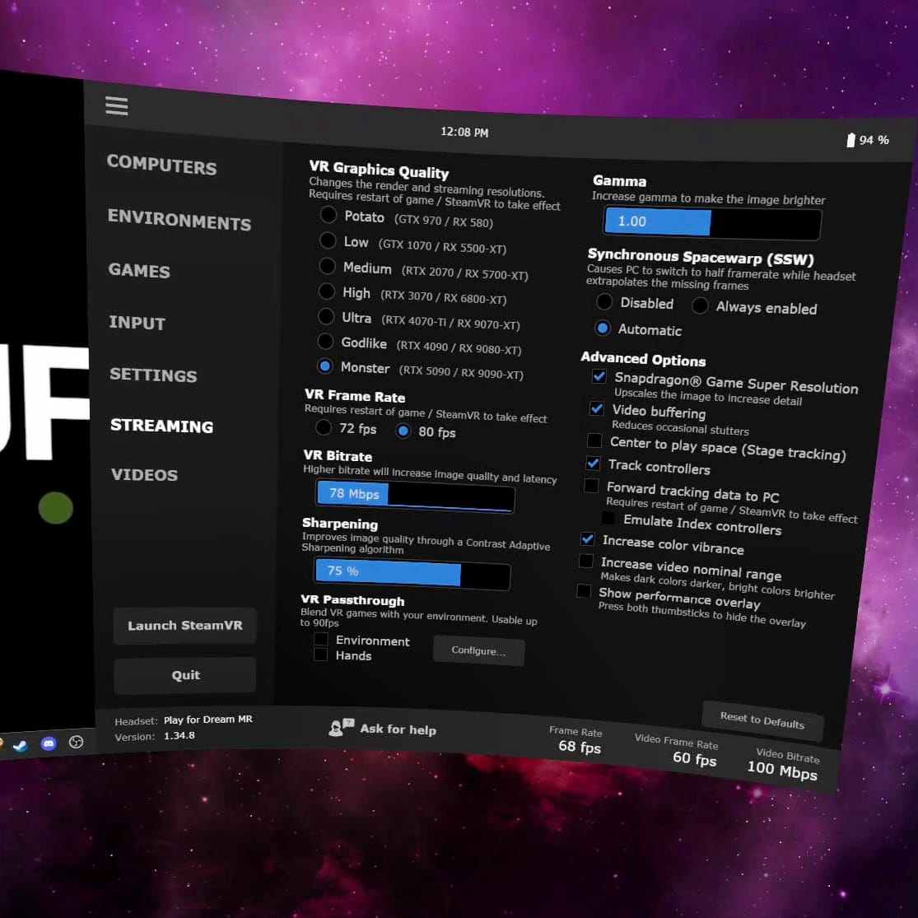Open the hamburger menu icon

tap(117, 105)
